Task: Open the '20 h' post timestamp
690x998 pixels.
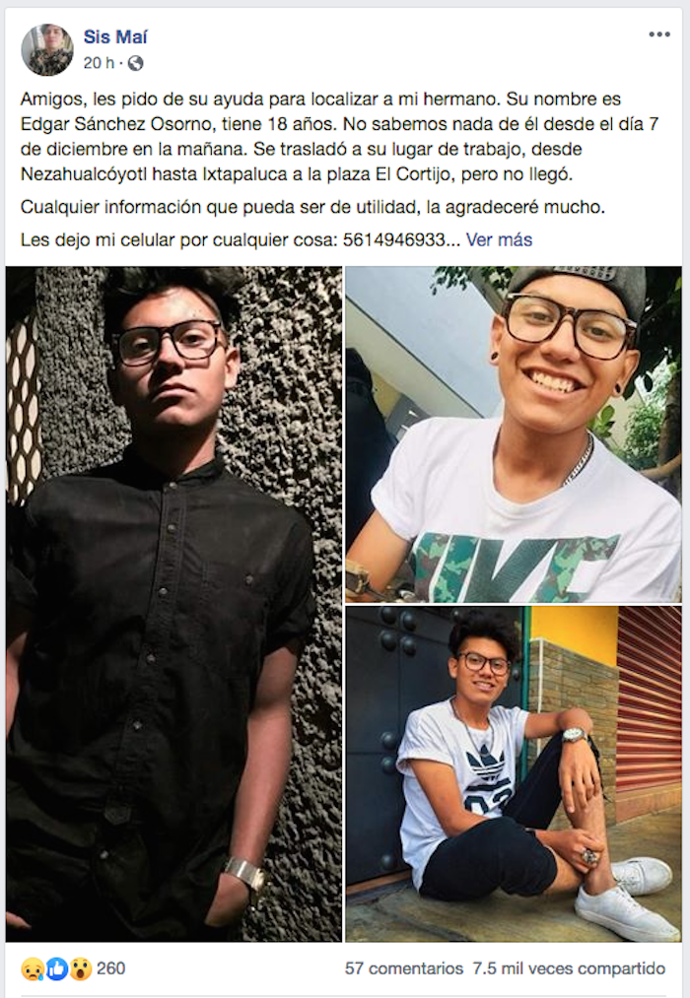Action: tap(99, 63)
